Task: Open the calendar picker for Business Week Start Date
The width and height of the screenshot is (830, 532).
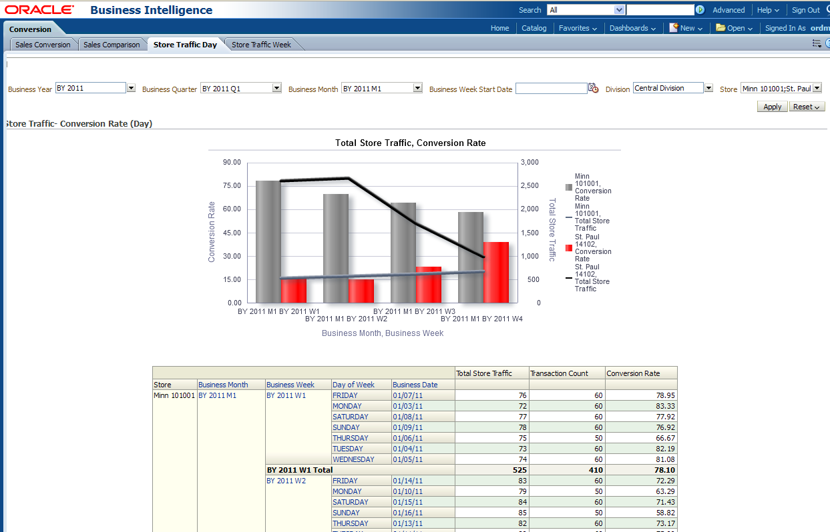Action: [x=593, y=88]
